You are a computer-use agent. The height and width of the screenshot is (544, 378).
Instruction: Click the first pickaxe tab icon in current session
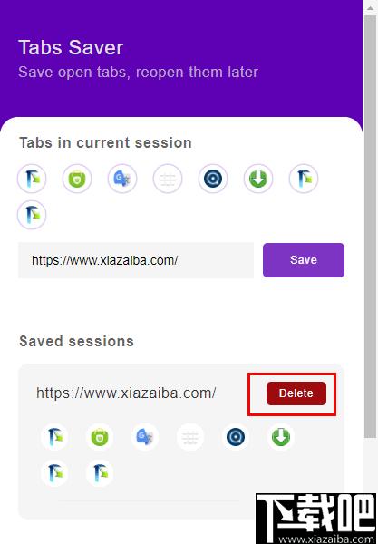pos(32,179)
